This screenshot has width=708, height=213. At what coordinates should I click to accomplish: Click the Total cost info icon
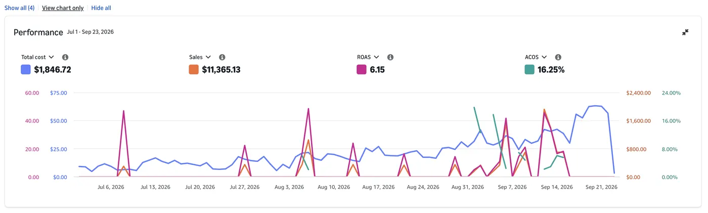[65, 58]
